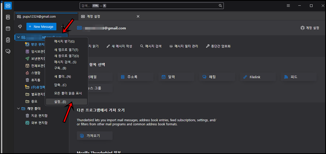
Task: Select 모든 폴더 읽음 표시 menu entry
Action: click(x=66, y=93)
